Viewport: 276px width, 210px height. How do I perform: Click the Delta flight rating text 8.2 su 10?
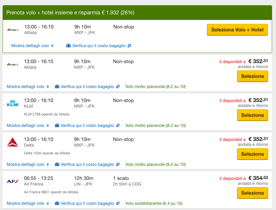tap(156, 165)
